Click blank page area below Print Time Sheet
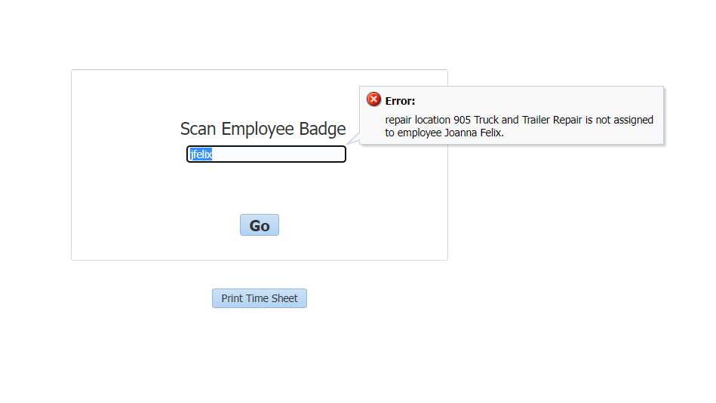Screen dimensions: 716x403 point(260,351)
